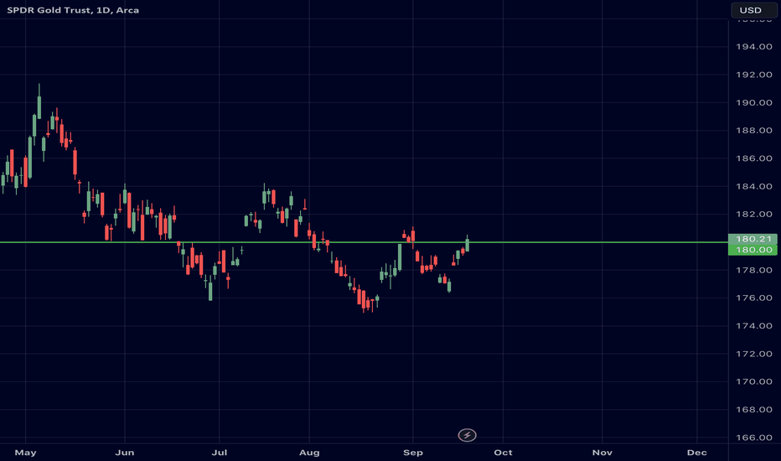
Task: Click the 170.00 price axis label
Action: pos(754,381)
